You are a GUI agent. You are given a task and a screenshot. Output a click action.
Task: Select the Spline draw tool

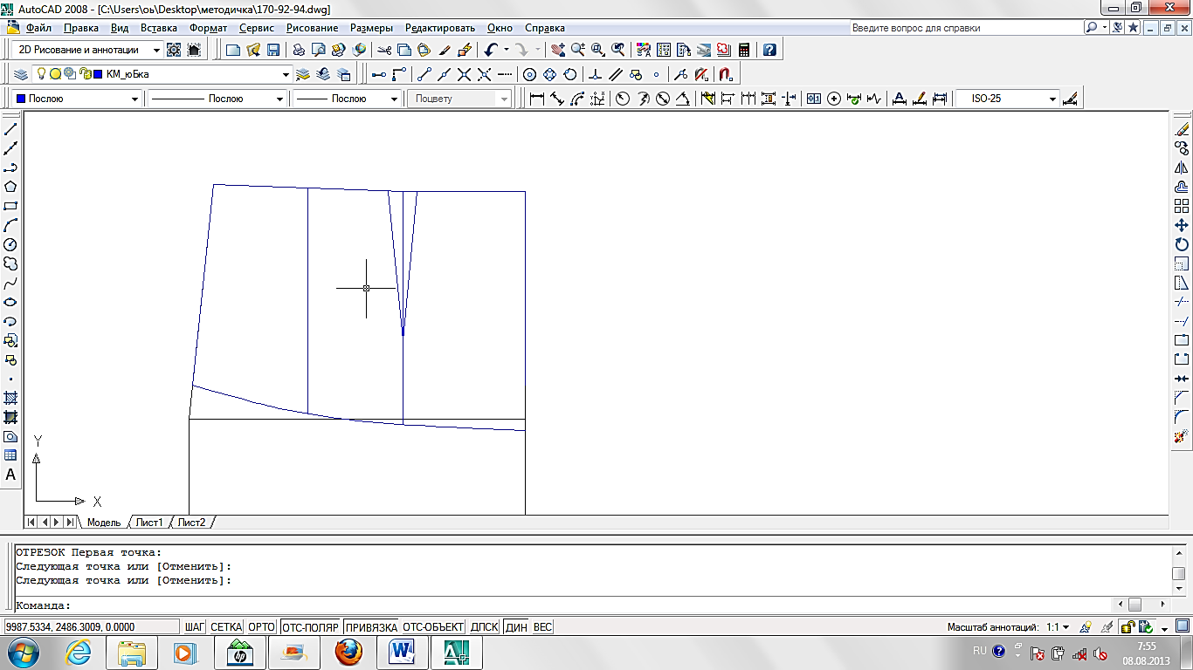click(x=10, y=283)
